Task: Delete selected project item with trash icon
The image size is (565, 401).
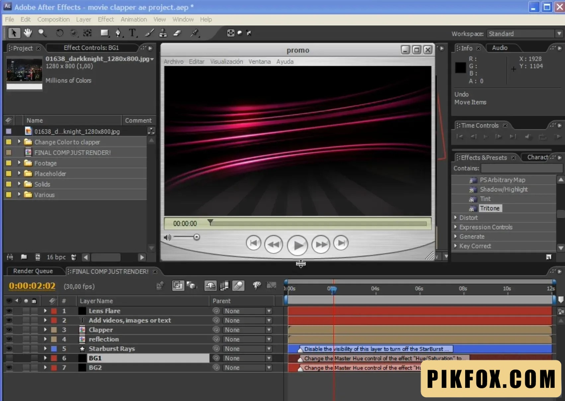Action: pyautogui.click(x=74, y=257)
